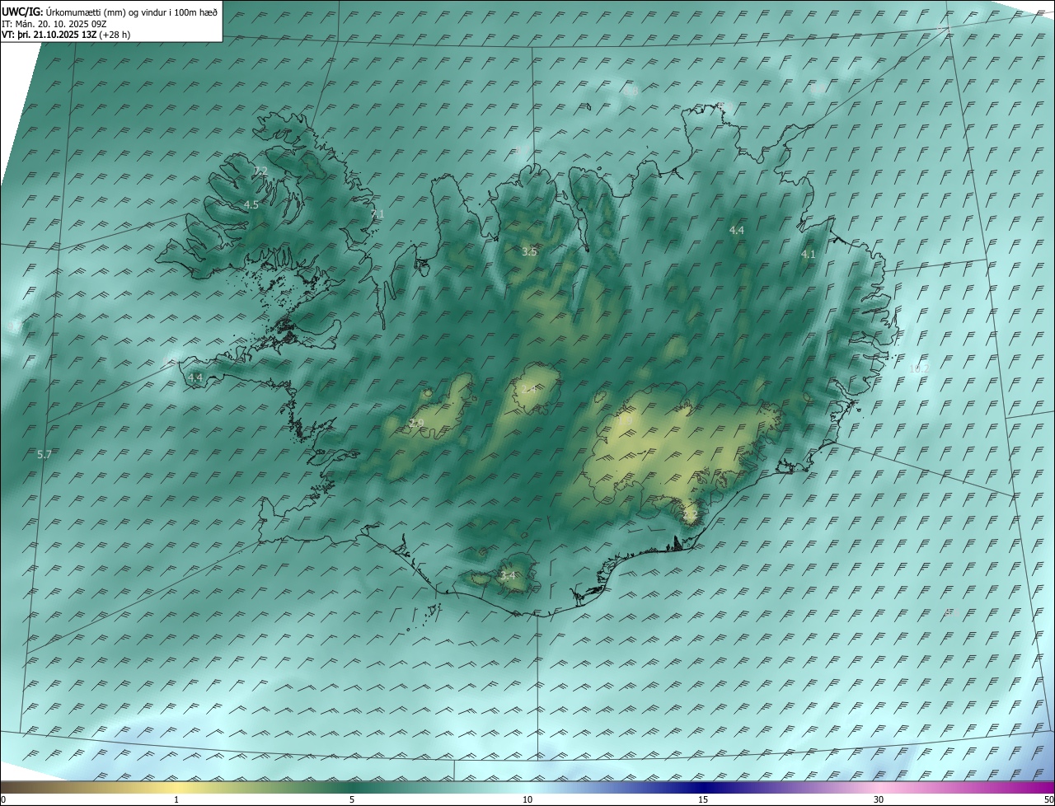Select the 2.2 value near the southeast coast
Screen dimensions: 1055x806
click(691, 513)
